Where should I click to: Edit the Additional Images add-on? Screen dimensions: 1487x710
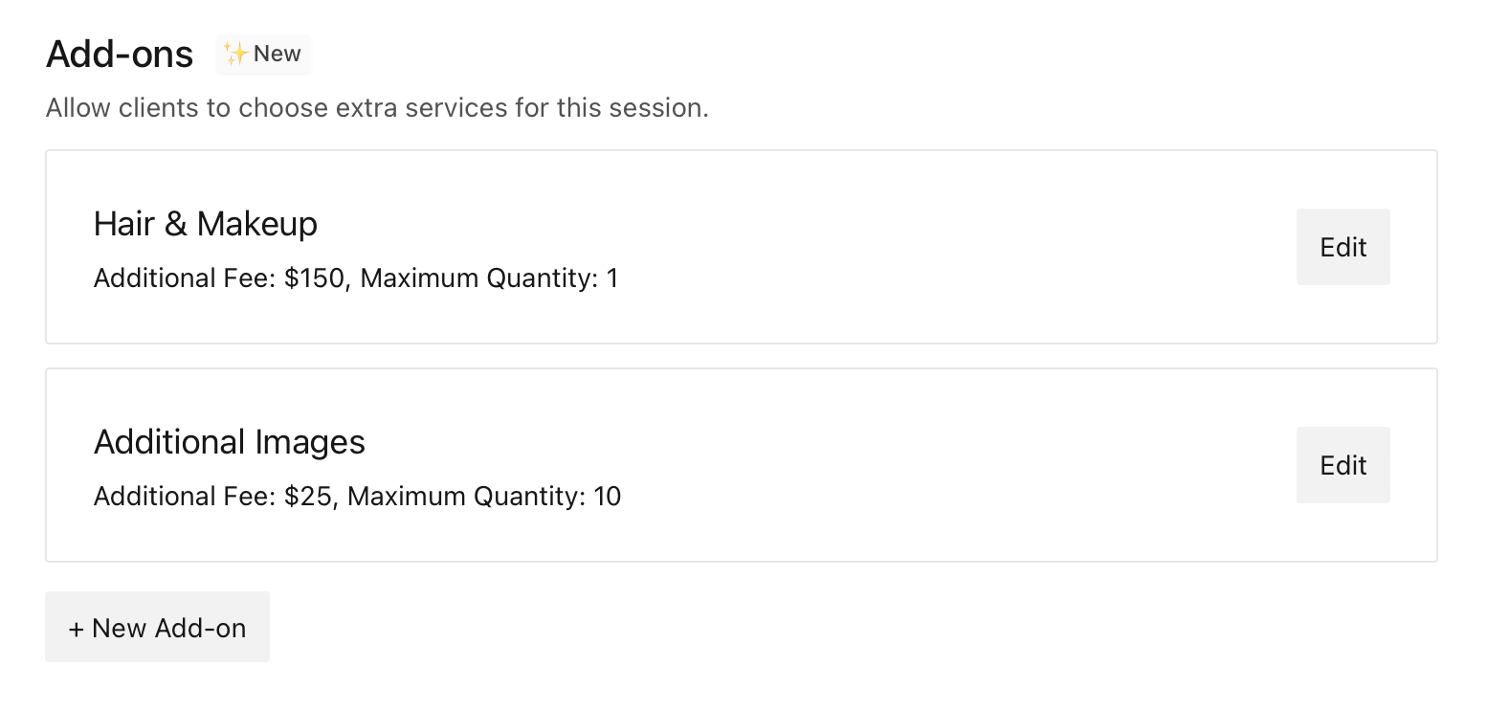click(1343, 465)
